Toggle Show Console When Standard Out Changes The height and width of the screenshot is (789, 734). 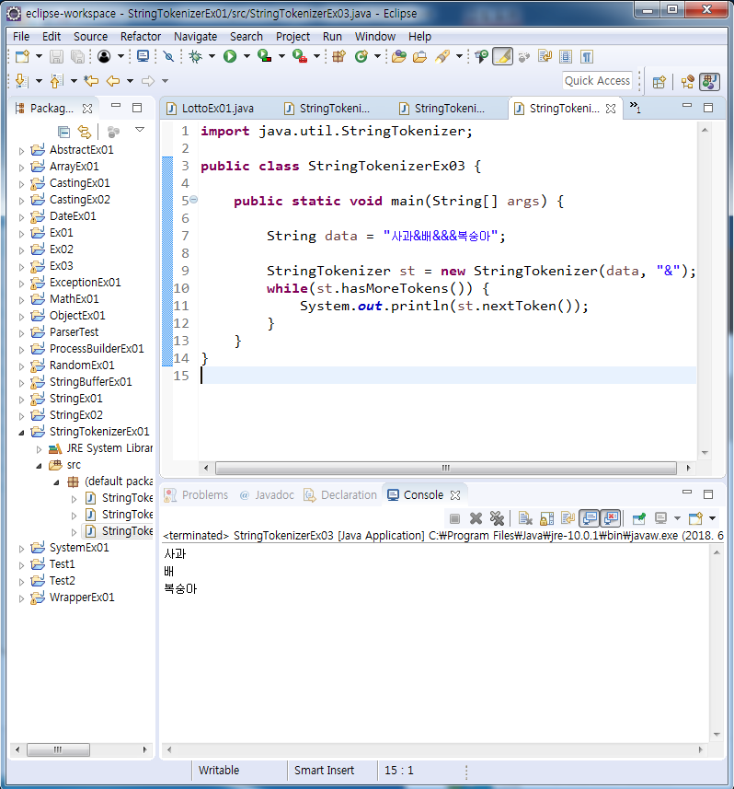590,518
